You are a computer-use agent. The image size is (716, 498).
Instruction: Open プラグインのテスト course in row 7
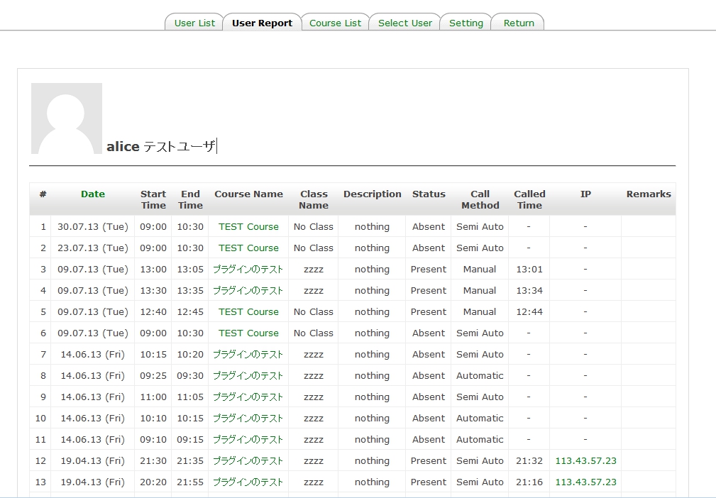[248, 355]
